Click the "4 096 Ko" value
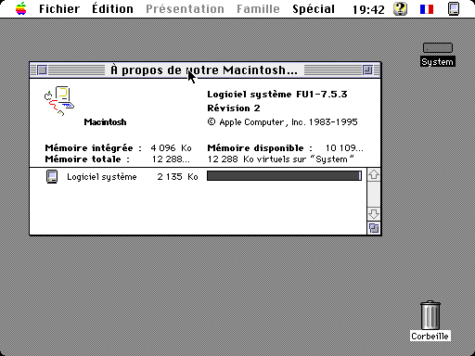The height and width of the screenshot is (356, 475). (171, 148)
